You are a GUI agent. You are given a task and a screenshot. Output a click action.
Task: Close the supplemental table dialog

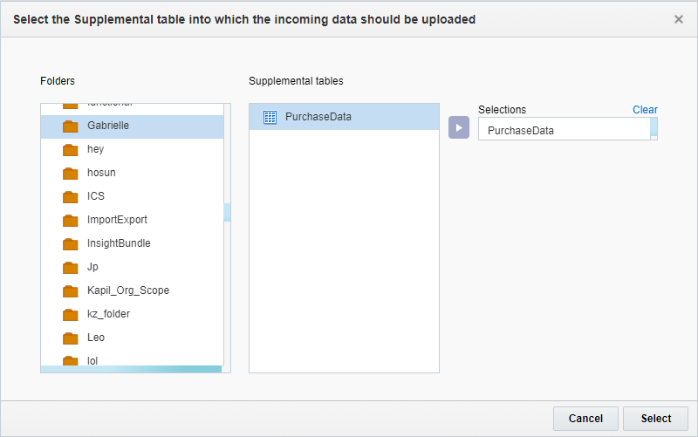(679, 19)
